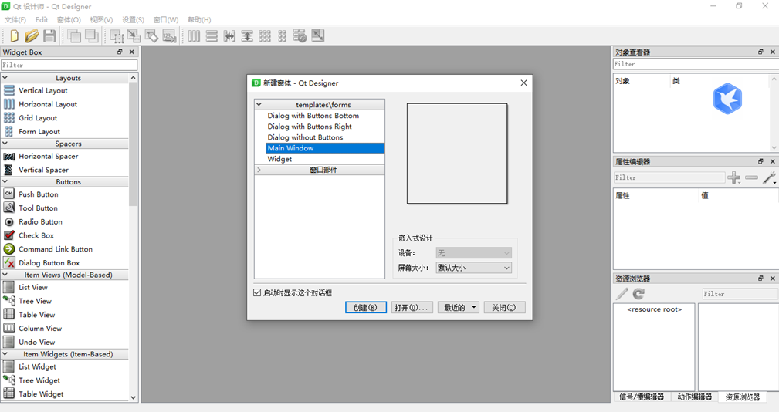Select the Edit Widgets mode icon
This screenshot has width=779, height=412.
[117, 35]
